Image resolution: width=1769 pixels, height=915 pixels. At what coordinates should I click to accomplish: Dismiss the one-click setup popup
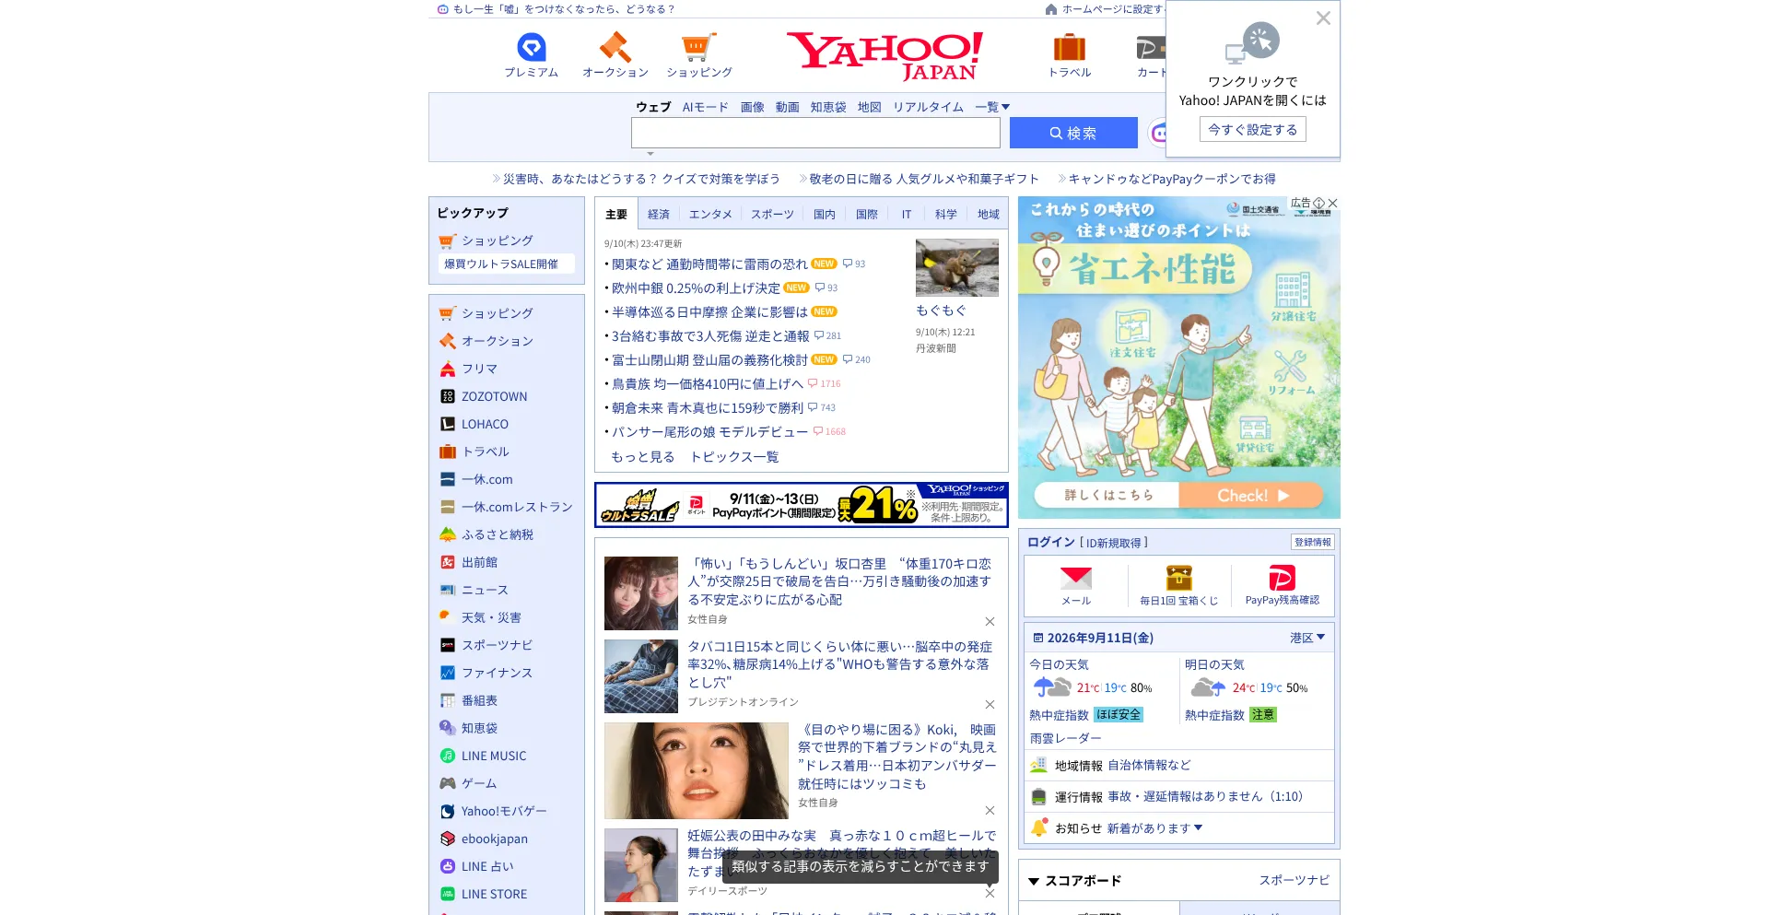[x=1323, y=18]
